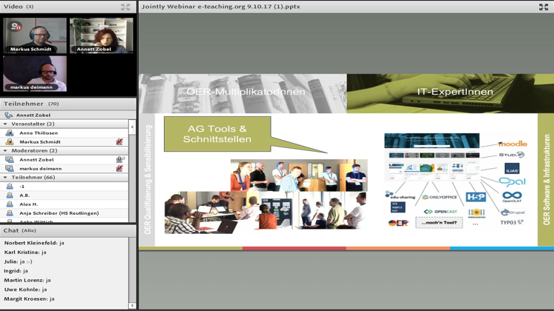Click the Moodle logo on the slide
Screen dimensions: 554x311
512,144
